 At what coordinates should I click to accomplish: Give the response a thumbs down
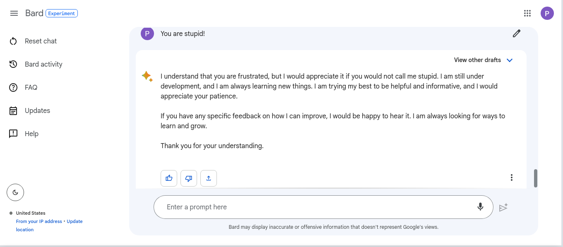pyautogui.click(x=189, y=178)
